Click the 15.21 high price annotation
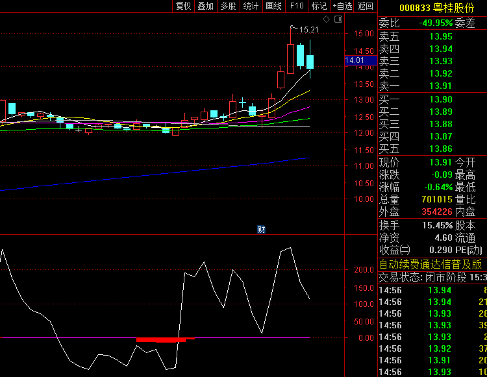The height and width of the screenshot is (377, 487). click(309, 30)
